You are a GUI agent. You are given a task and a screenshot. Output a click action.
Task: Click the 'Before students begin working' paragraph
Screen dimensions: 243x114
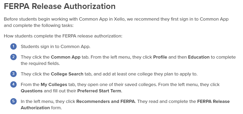116,22
